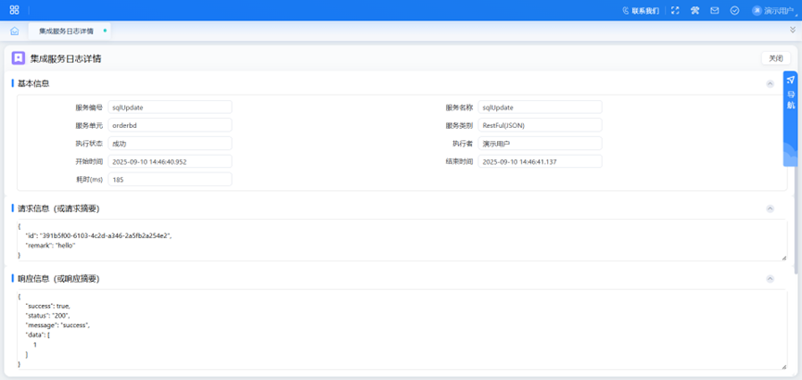Click the "status": "200" line
Viewport: 802px width, 380px height.
point(47,315)
